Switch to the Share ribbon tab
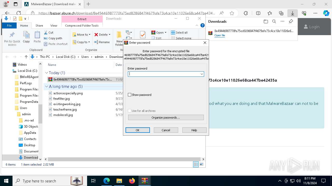This screenshot has width=332, height=186. pos(39,26)
